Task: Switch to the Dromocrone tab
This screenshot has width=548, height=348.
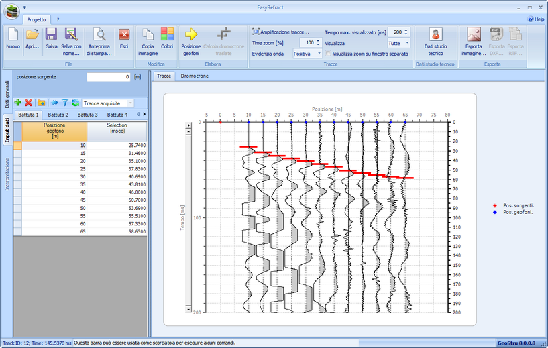Action: tap(195, 76)
